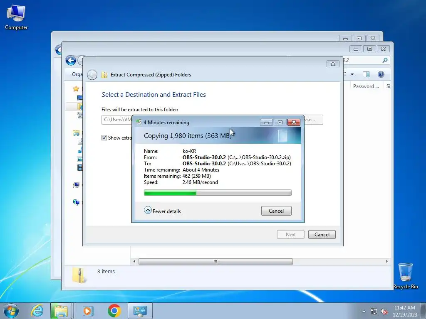Select the Videos icon in navigation pane
This screenshot has height=319, width=426.
point(80,168)
